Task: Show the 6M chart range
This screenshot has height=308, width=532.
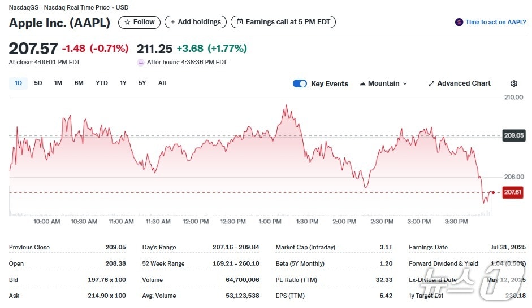Action: click(x=79, y=83)
